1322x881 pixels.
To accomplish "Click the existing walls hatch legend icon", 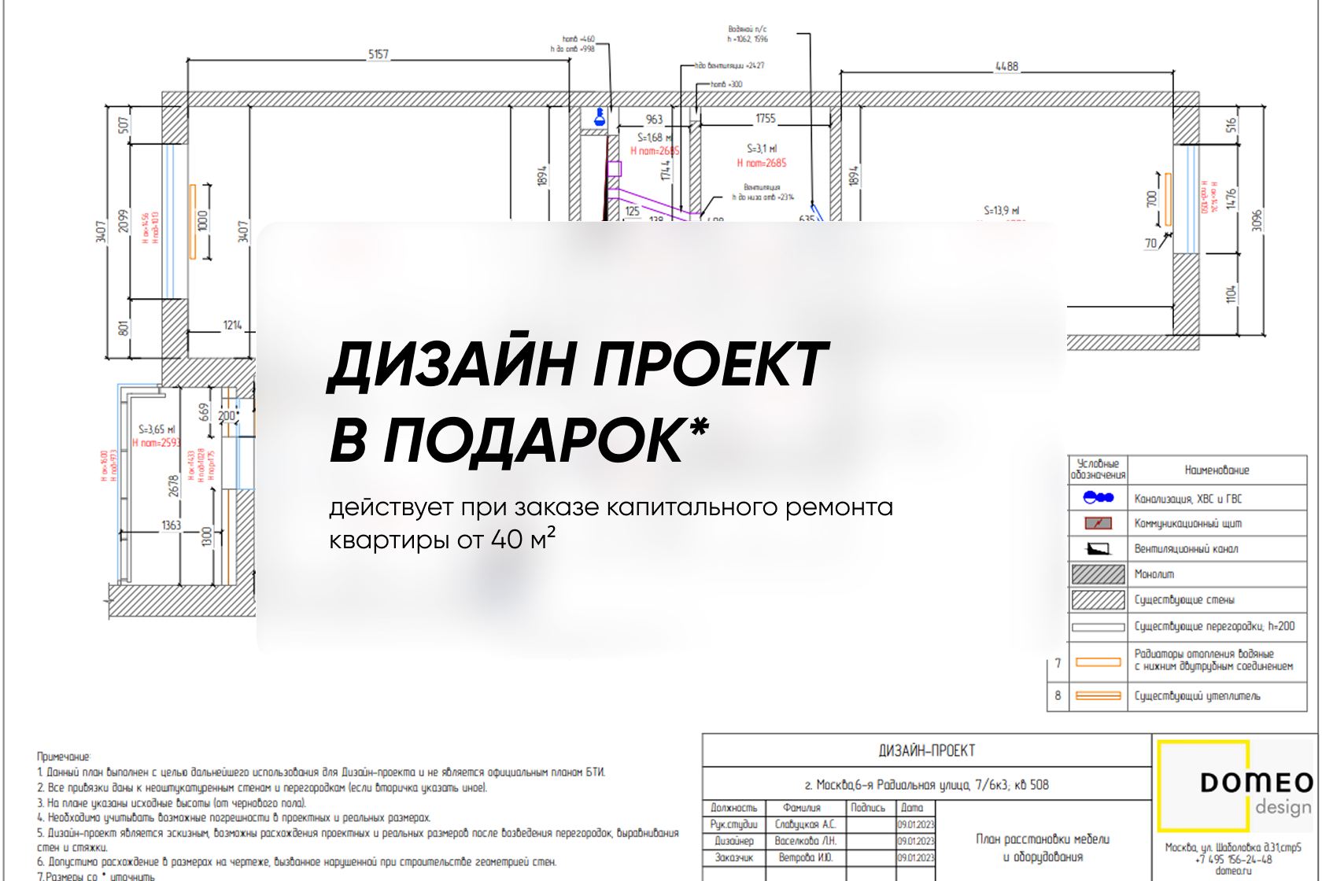I will (1098, 600).
